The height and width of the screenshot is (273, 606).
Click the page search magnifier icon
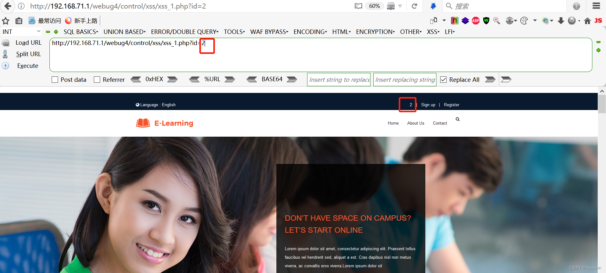pos(457,119)
